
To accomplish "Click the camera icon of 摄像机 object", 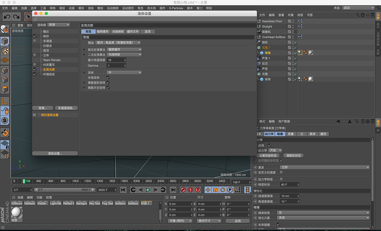I will point(259,31).
